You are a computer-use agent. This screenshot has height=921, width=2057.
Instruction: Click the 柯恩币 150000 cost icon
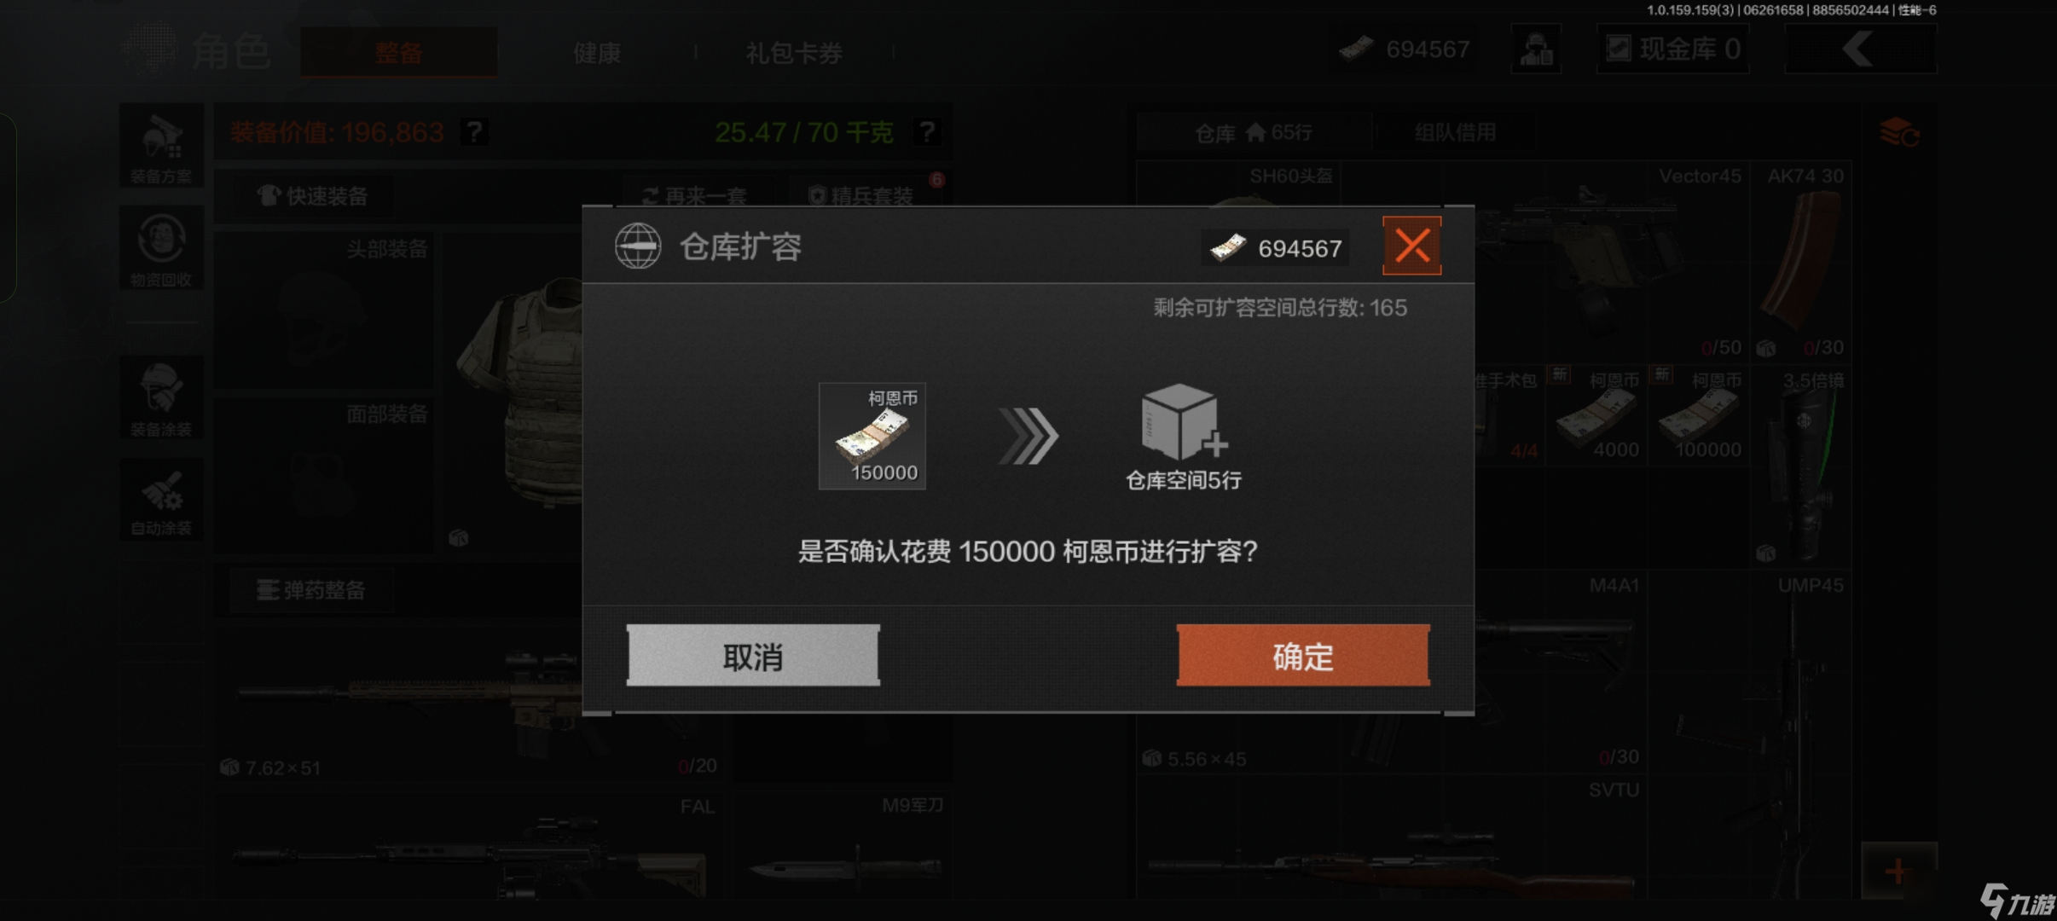click(872, 436)
